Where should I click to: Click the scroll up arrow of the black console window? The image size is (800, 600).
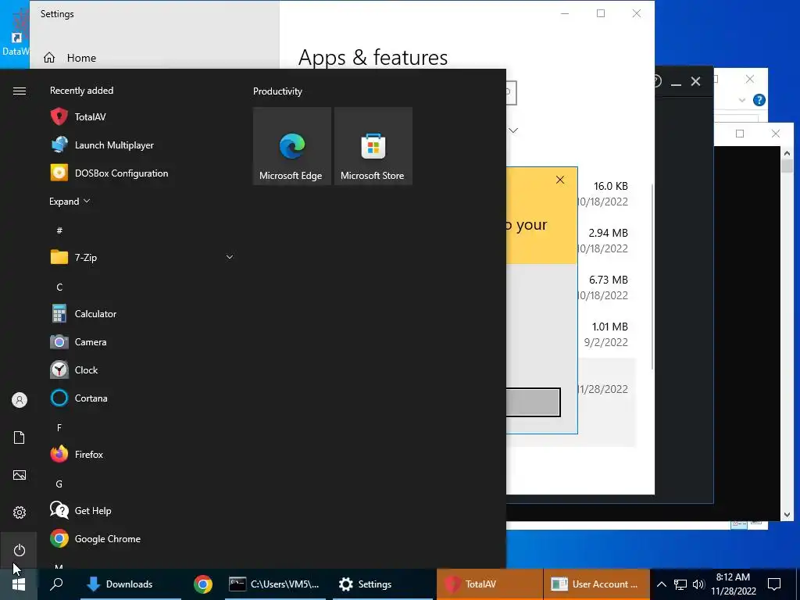click(787, 152)
